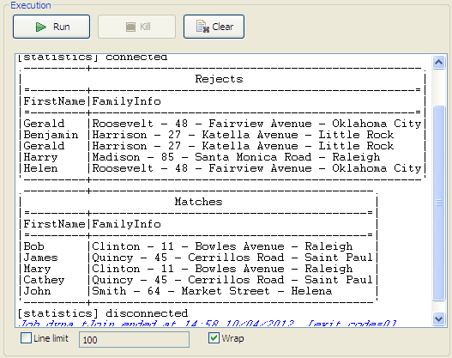The height and width of the screenshot is (358, 452).
Task: Enable the Line limit checkbox
Action: pyautogui.click(x=26, y=338)
